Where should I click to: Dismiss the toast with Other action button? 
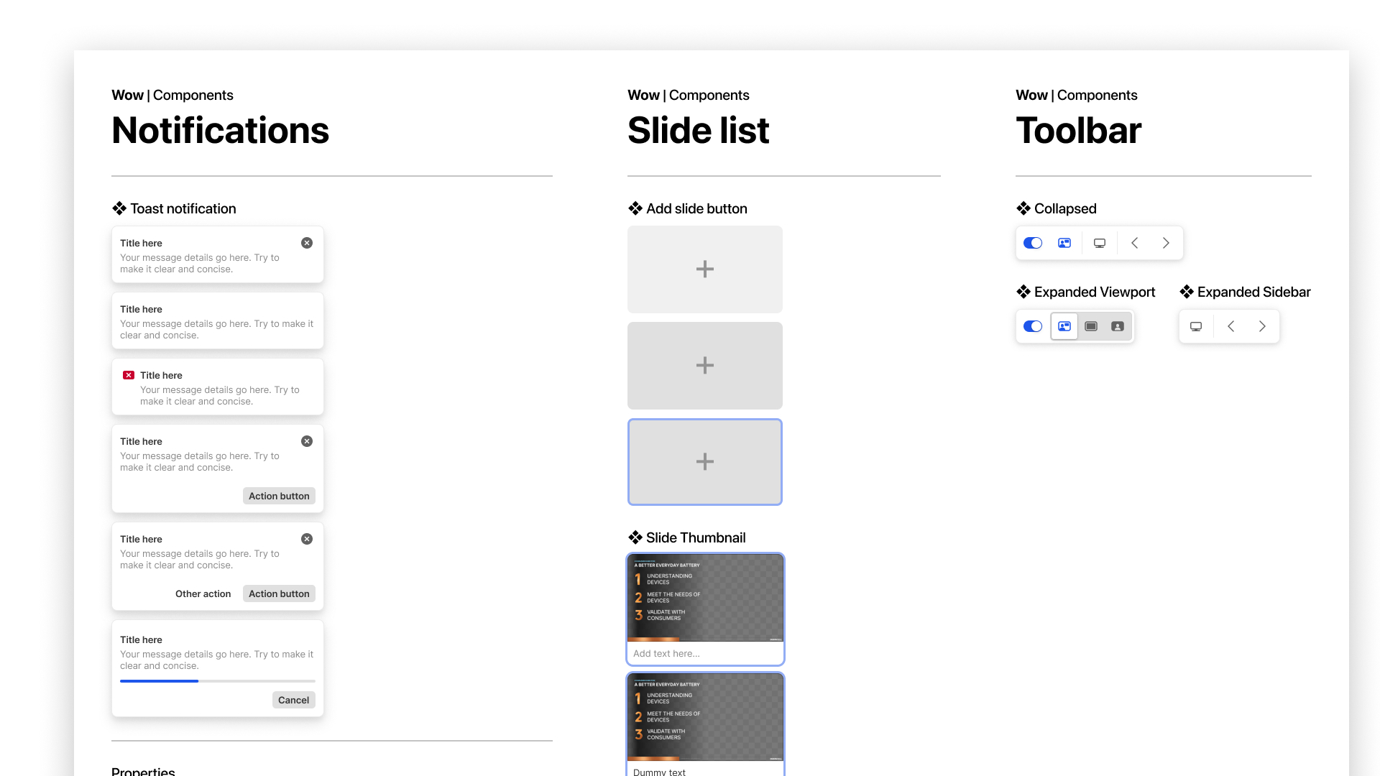pyautogui.click(x=307, y=539)
